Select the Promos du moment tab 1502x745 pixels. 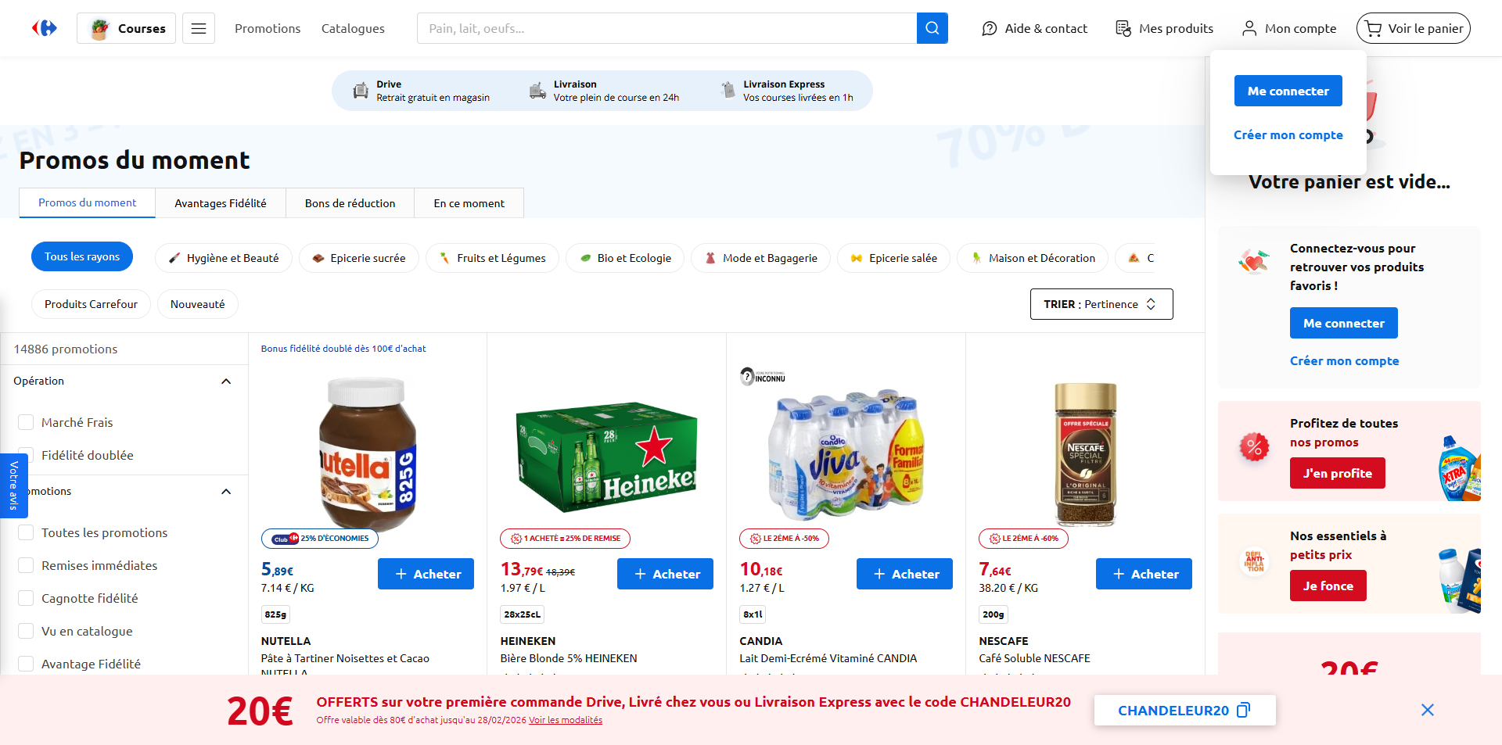coord(88,202)
